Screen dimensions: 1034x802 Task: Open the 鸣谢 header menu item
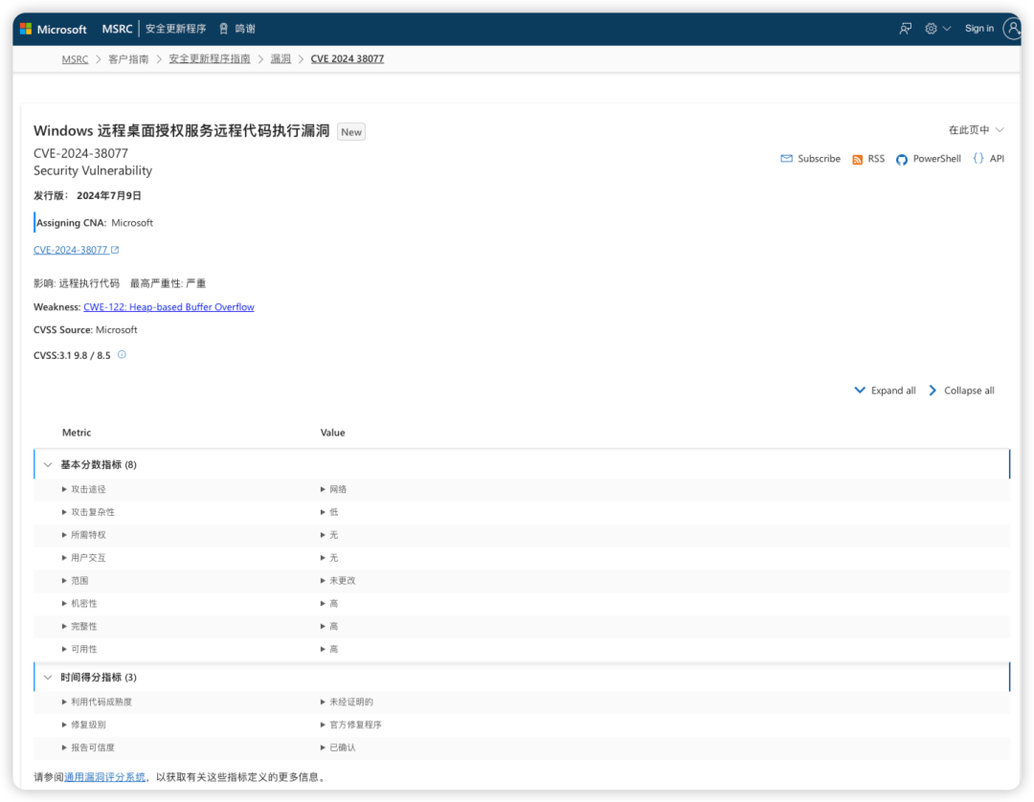[237, 29]
